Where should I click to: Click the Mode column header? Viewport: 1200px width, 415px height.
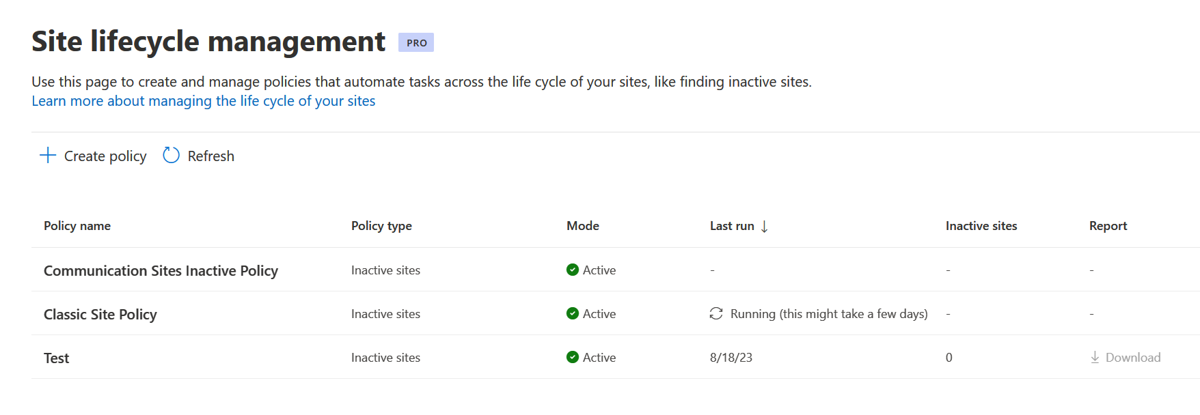tap(582, 225)
